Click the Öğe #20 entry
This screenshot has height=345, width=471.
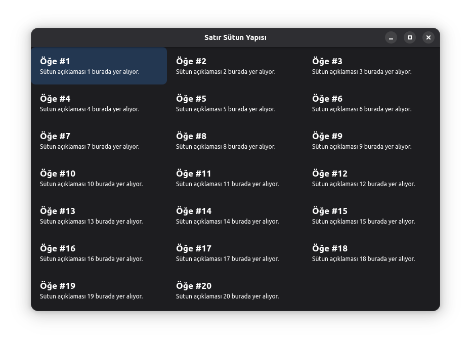(x=235, y=291)
